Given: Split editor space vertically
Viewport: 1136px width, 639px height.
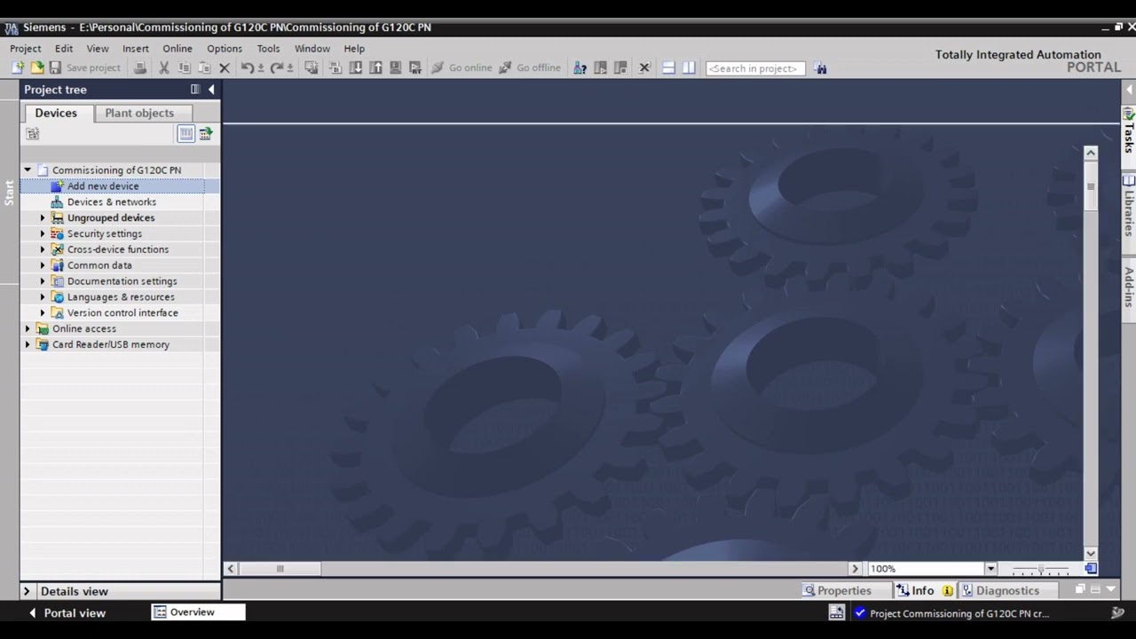Looking at the screenshot, I should 689,67.
